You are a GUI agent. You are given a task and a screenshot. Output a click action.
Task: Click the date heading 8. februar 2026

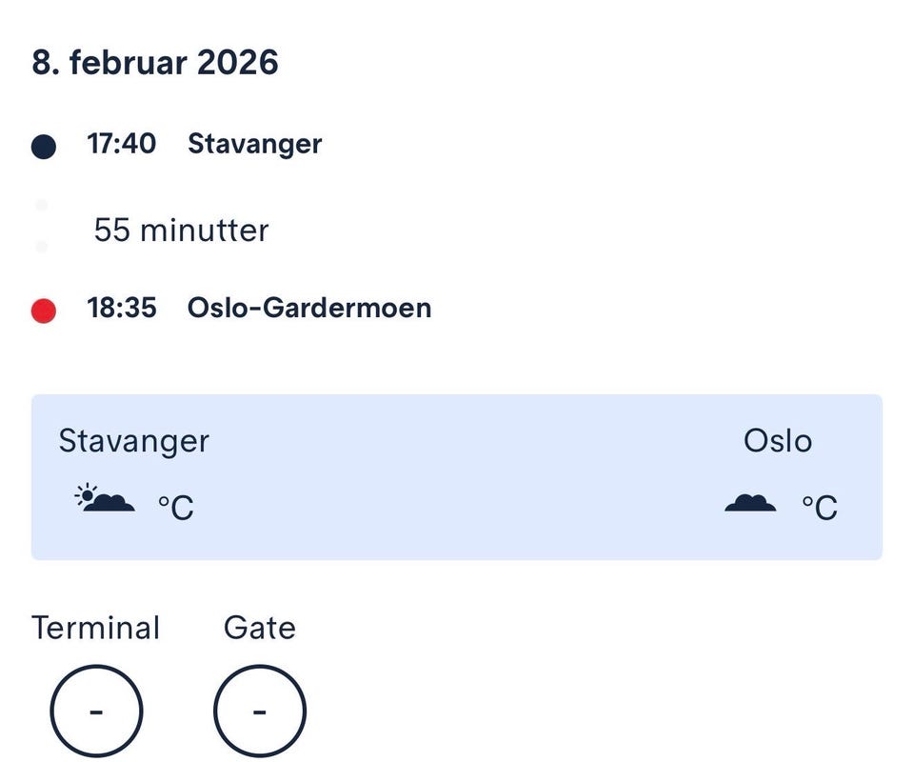pyautogui.click(x=155, y=63)
